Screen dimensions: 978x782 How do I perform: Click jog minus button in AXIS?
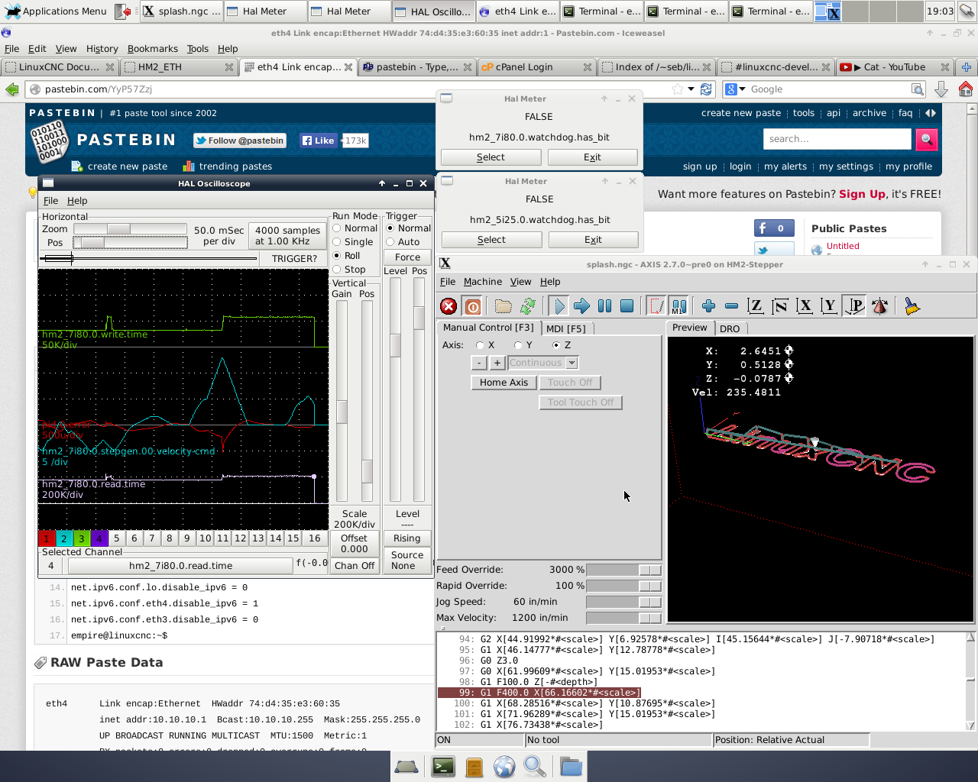(479, 363)
